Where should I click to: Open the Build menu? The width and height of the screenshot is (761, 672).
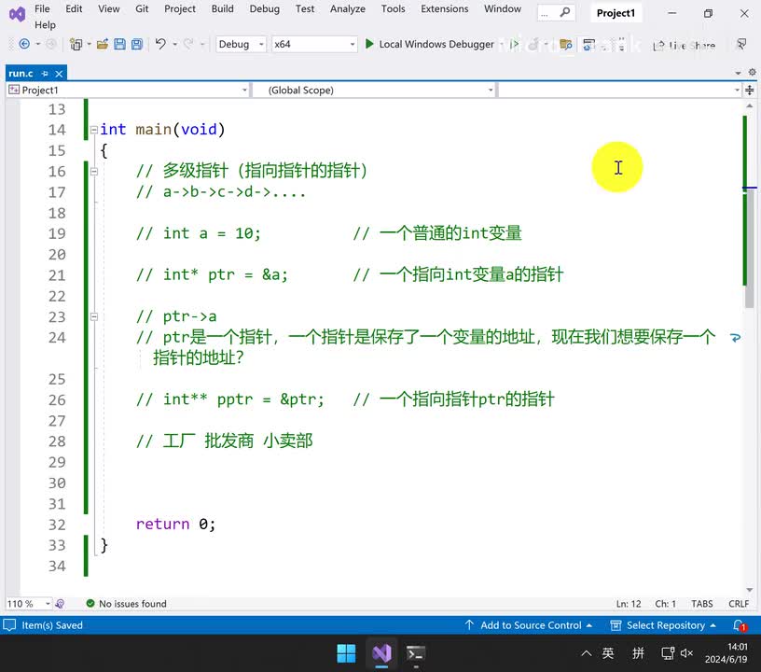point(222,8)
